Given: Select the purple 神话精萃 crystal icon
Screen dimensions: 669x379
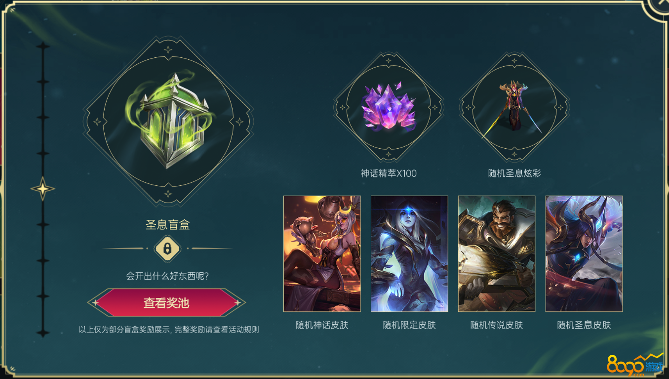Looking at the screenshot, I should (x=389, y=106).
